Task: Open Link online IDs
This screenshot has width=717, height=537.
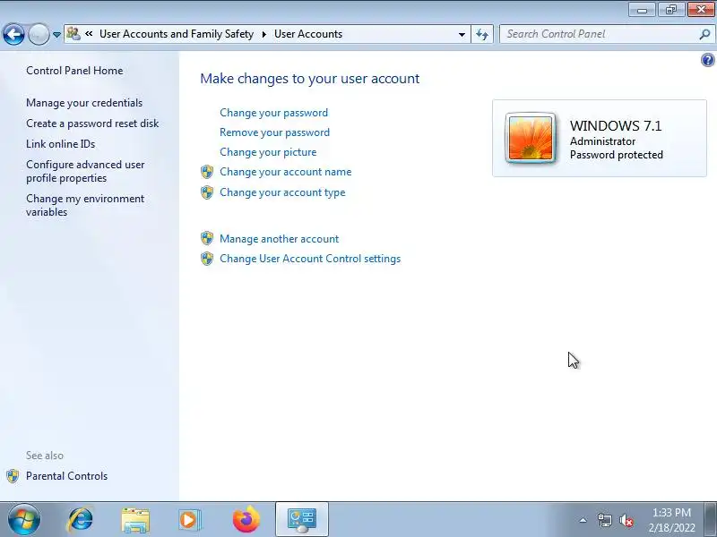Action: [60, 144]
